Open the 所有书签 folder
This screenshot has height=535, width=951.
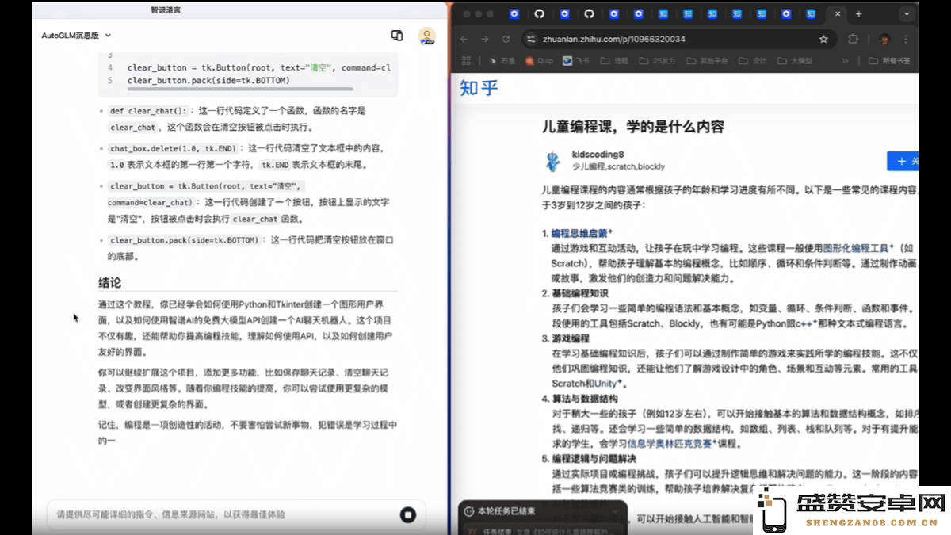[x=889, y=61]
